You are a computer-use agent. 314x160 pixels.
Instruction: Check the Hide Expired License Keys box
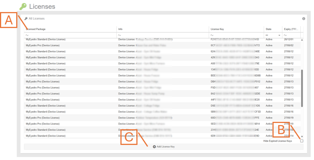(x=302, y=141)
